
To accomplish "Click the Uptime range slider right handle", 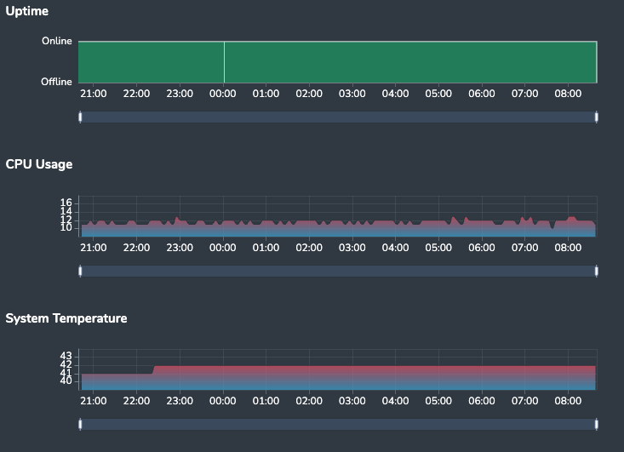I will (x=596, y=117).
